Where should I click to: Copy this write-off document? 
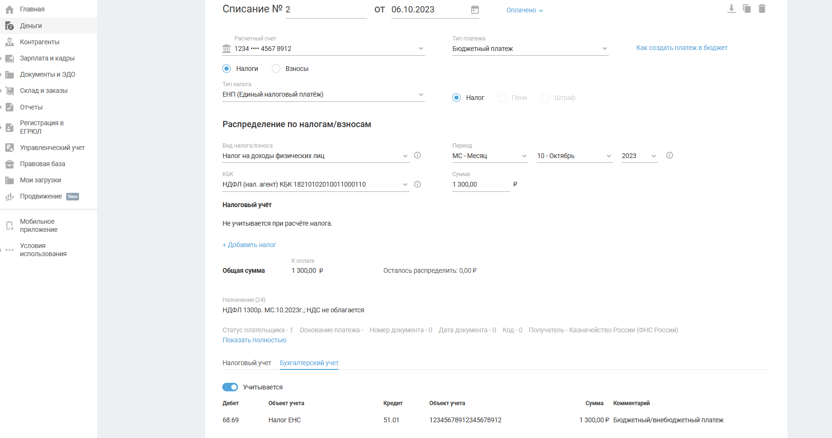coord(747,9)
